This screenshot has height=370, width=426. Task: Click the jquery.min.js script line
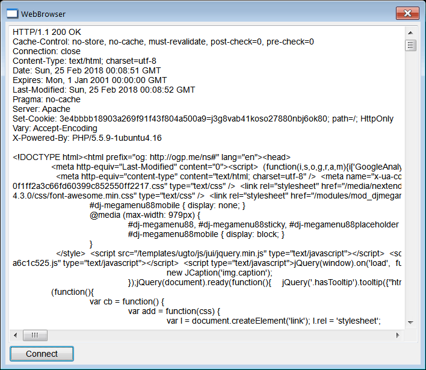pyautogui.click(x=229, y=253)
